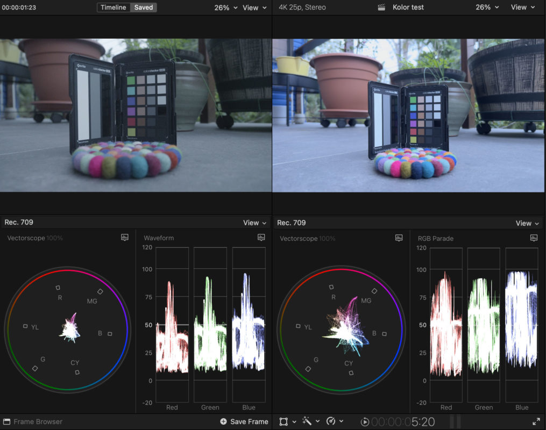This screenshot has width=546, height=430.
Task: Click the Waveform scope title
Action: (159, 238)
